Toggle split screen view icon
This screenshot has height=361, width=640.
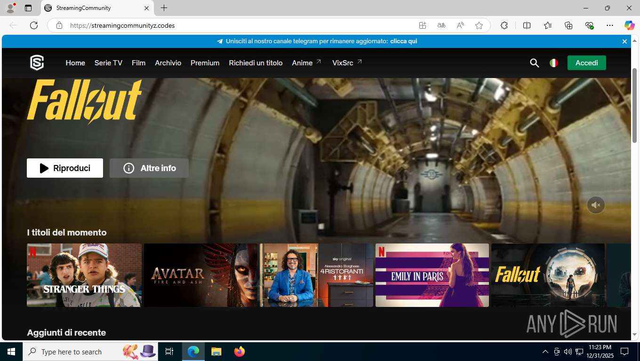coord(527,25)
